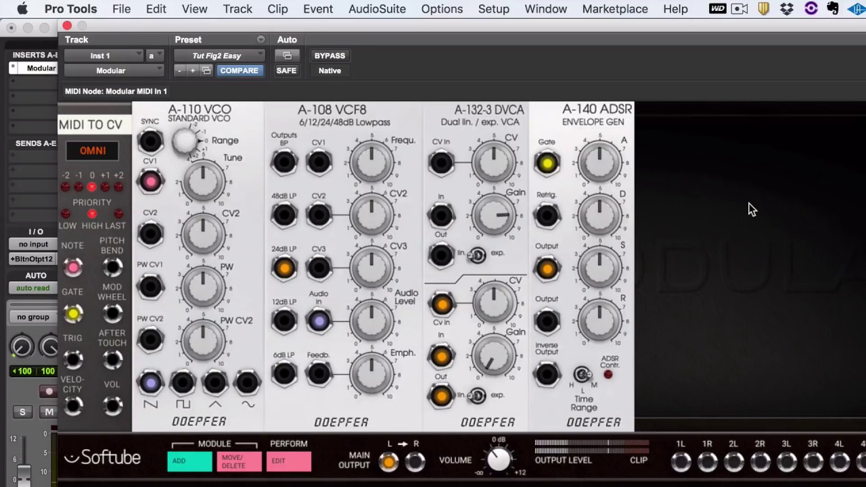866x487 pixels.
Task: Click the 1L output jack
Action: pyautogui.click(x=681, y=461)
